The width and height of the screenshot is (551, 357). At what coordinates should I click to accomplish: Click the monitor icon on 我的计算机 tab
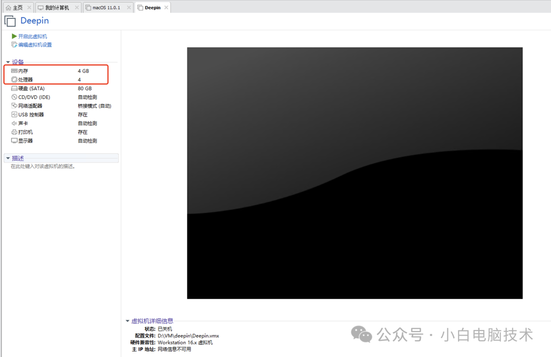tap(41, 8)
